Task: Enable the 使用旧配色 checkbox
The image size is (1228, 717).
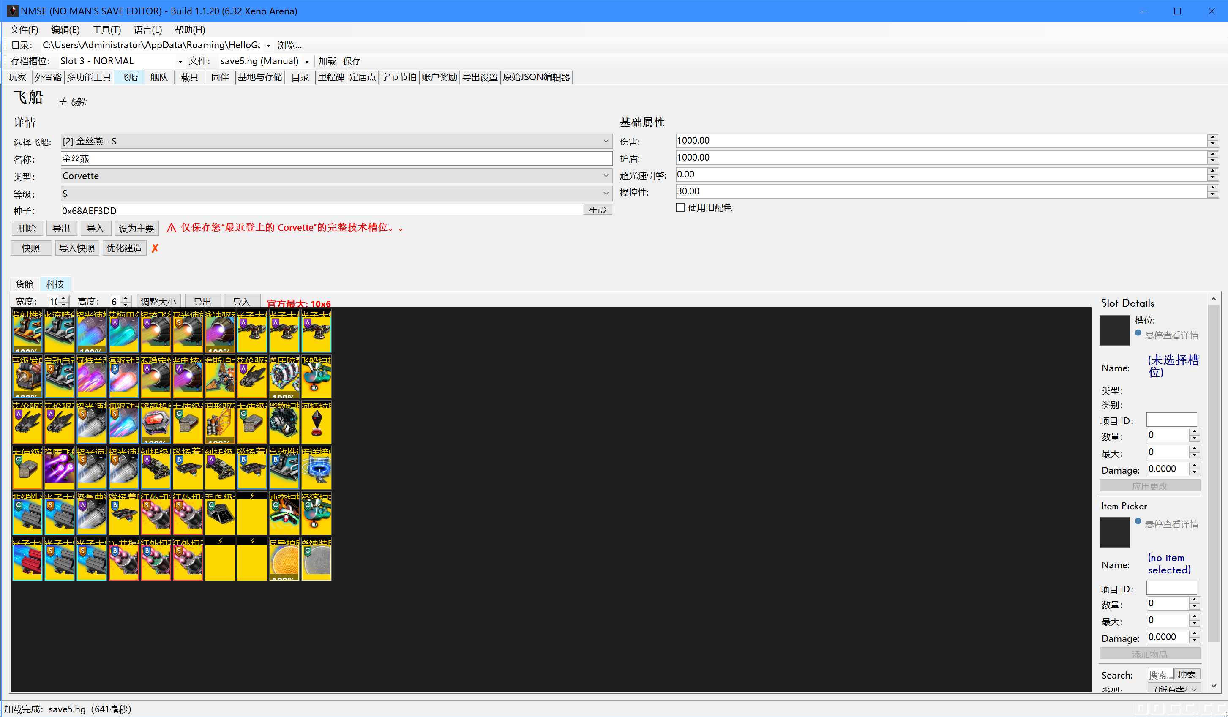Action: tap(680, 208)
